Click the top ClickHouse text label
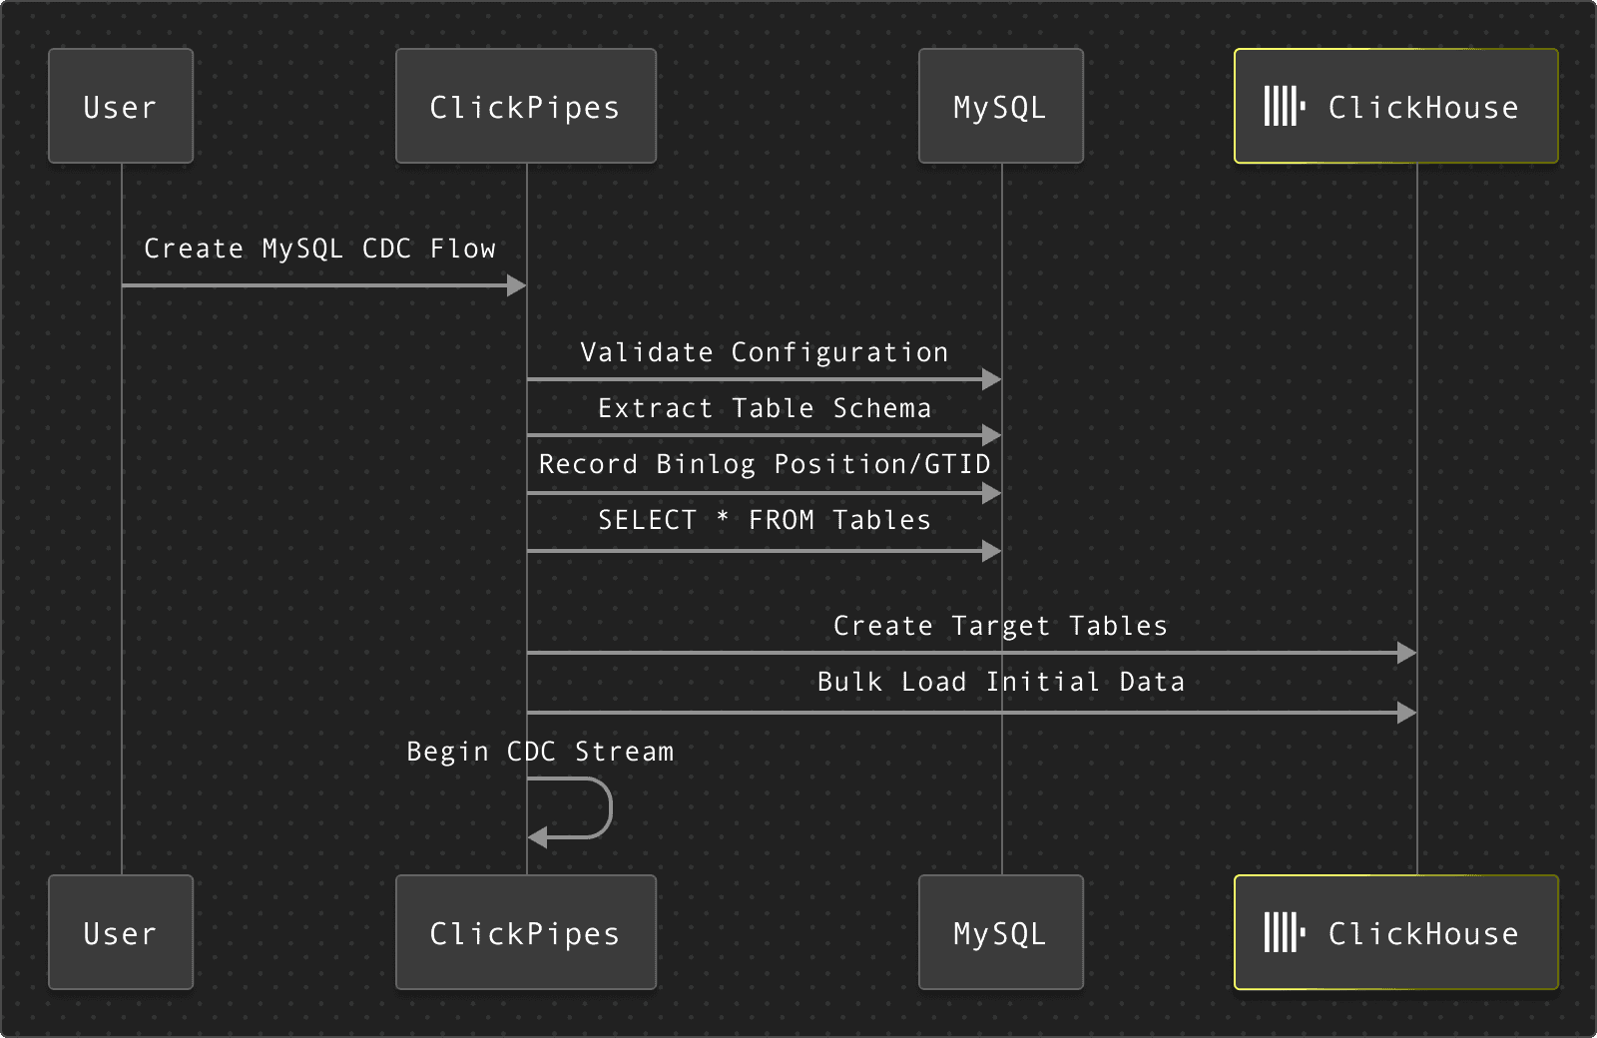This screenshot has height=1038, width=1597. [1423, 107]
